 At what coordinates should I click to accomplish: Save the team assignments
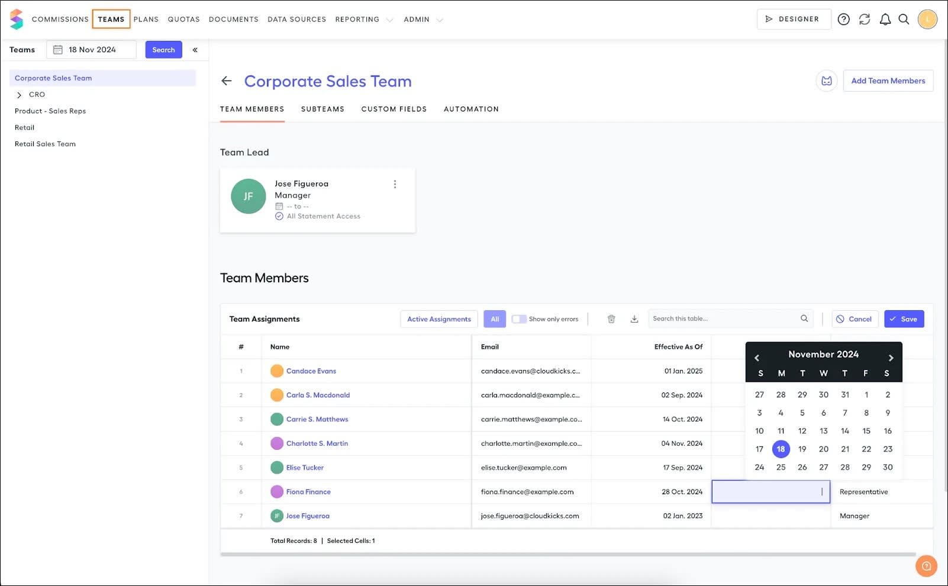click(x=904, y=319)
